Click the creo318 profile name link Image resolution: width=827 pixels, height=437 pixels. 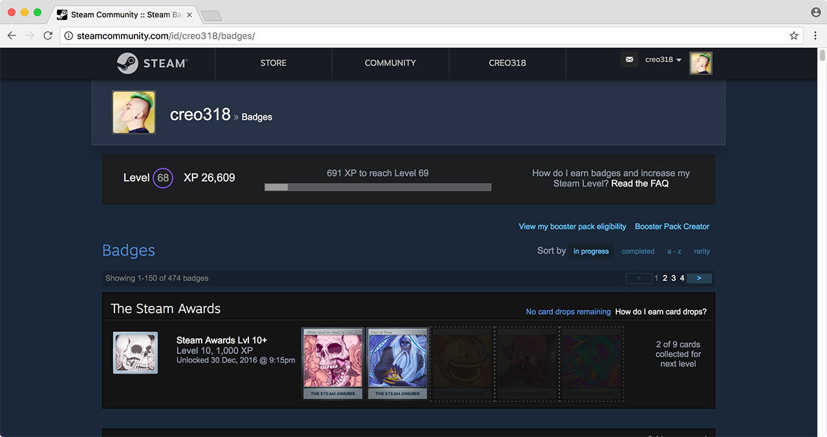click(200, 114)
